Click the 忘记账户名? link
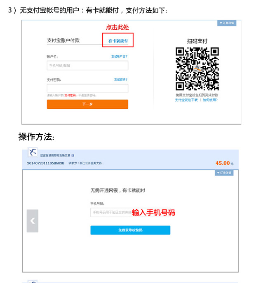Image resolution: width=268 pixels, height=283 pixels. point(120,56)
